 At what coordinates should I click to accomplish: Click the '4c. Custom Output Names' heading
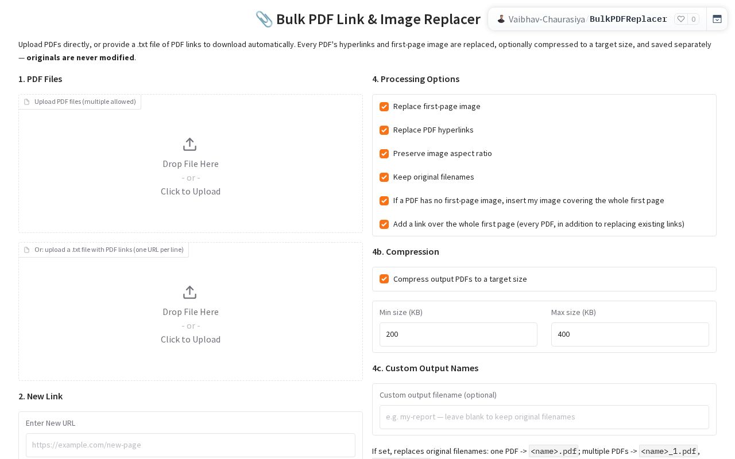pyautogui.click(x=425, y=368)
